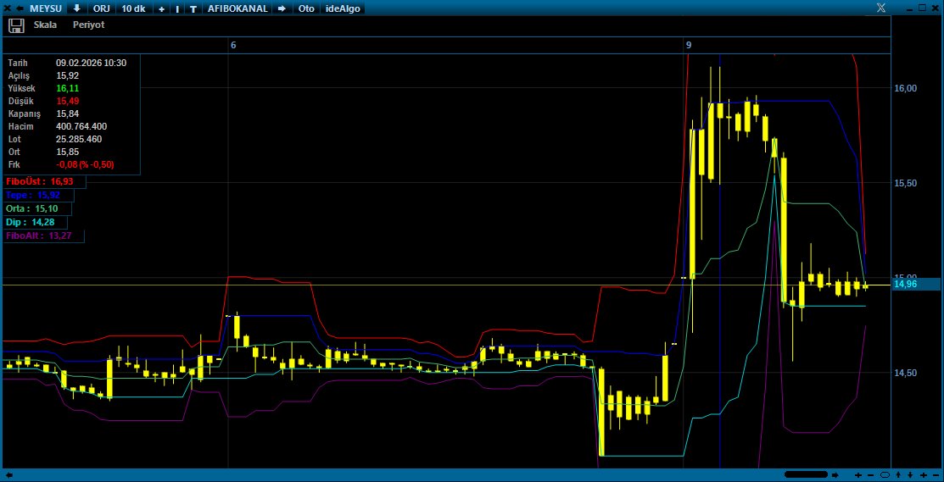Viewport: 944px width, 482px height.
Task: Click the oval reset icon at bottom
Action: click(885, 474)
